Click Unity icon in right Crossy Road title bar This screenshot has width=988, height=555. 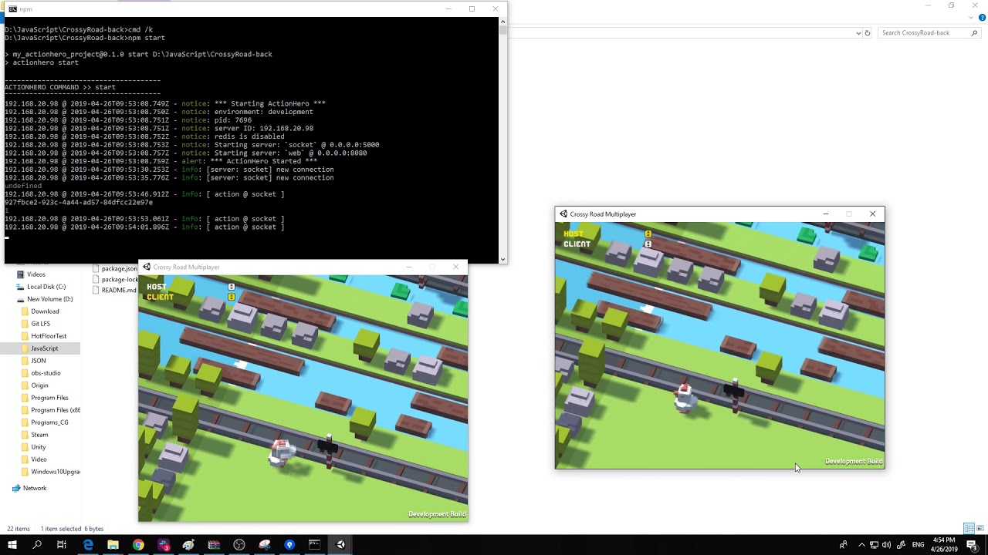pyautogui.click(x=563, y=214)
